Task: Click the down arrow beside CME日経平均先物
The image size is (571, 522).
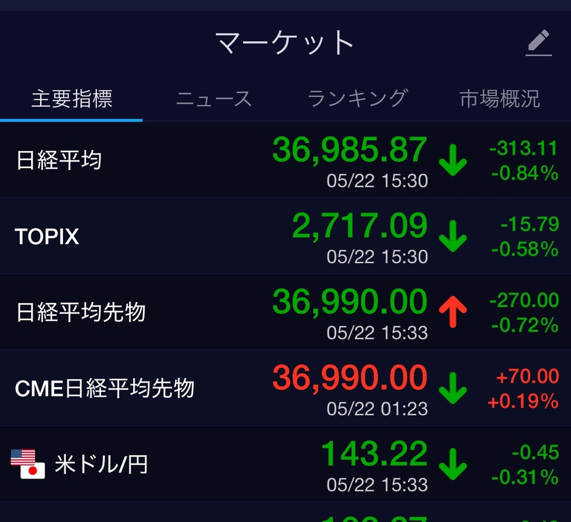Action: tap(453, 388)
